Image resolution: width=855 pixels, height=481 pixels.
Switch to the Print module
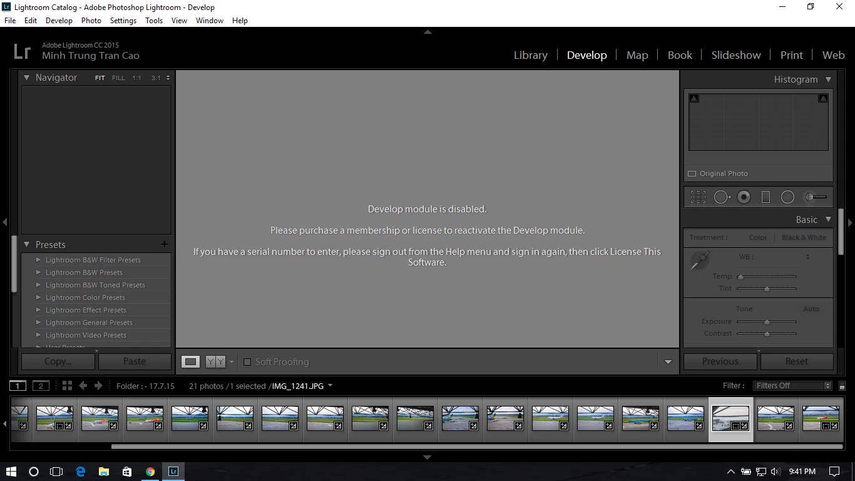[x=792, y=55]
